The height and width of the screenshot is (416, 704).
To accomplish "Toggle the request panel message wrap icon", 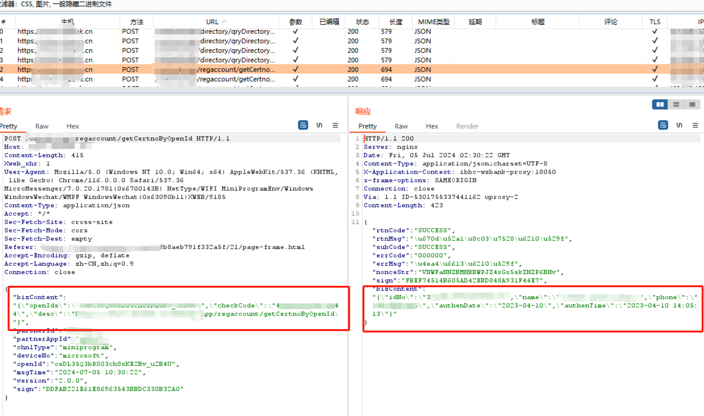I will [x=303, y=125].
